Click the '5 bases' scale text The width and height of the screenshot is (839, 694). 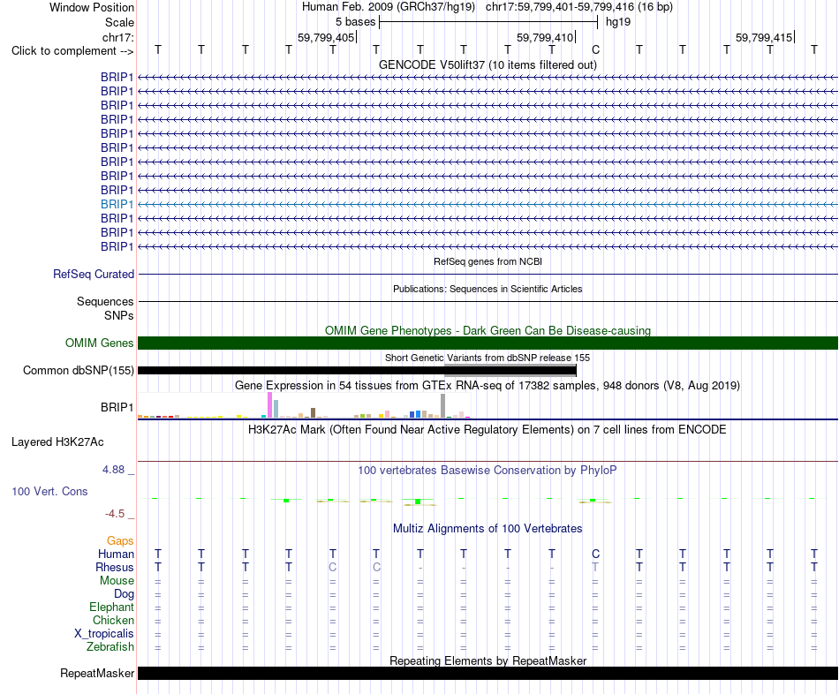pyautogui.click(x=355, y=22)
